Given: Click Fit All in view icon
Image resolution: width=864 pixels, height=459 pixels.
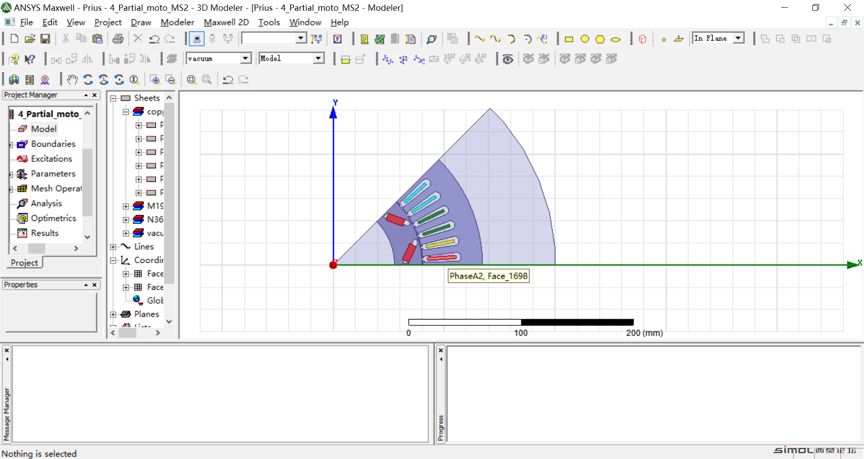Looking at the screenshot, I should tap(191, 80).
